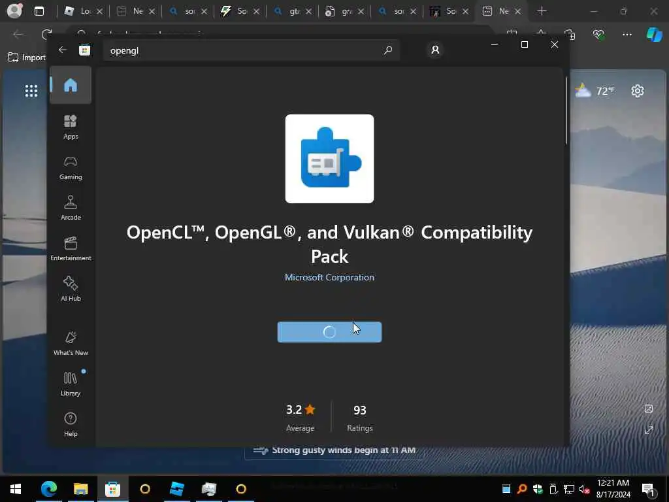The image size is (669, 502).
Task: Click the 72°F weather widget
Action: (595, 90)
